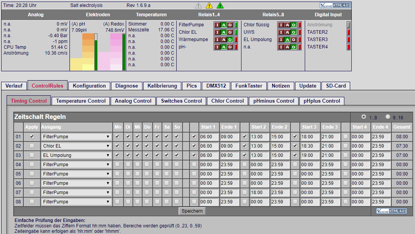Open the Temperature Control subtab
The image size is (415, 234).
81,101
